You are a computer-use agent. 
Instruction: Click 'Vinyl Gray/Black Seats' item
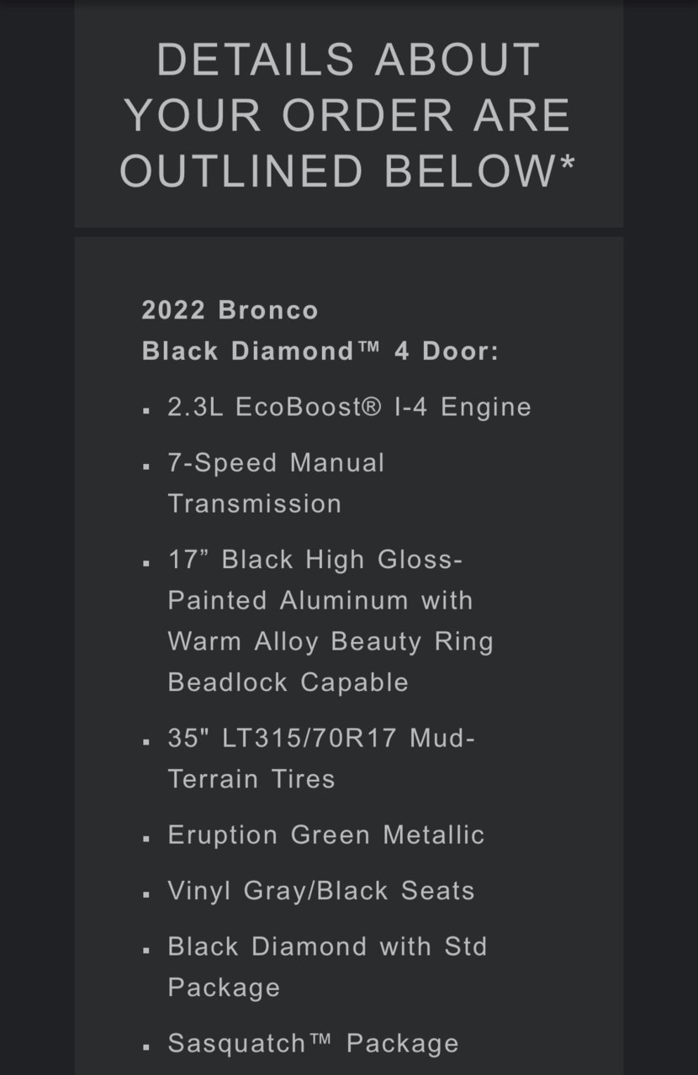pos(321,891)
